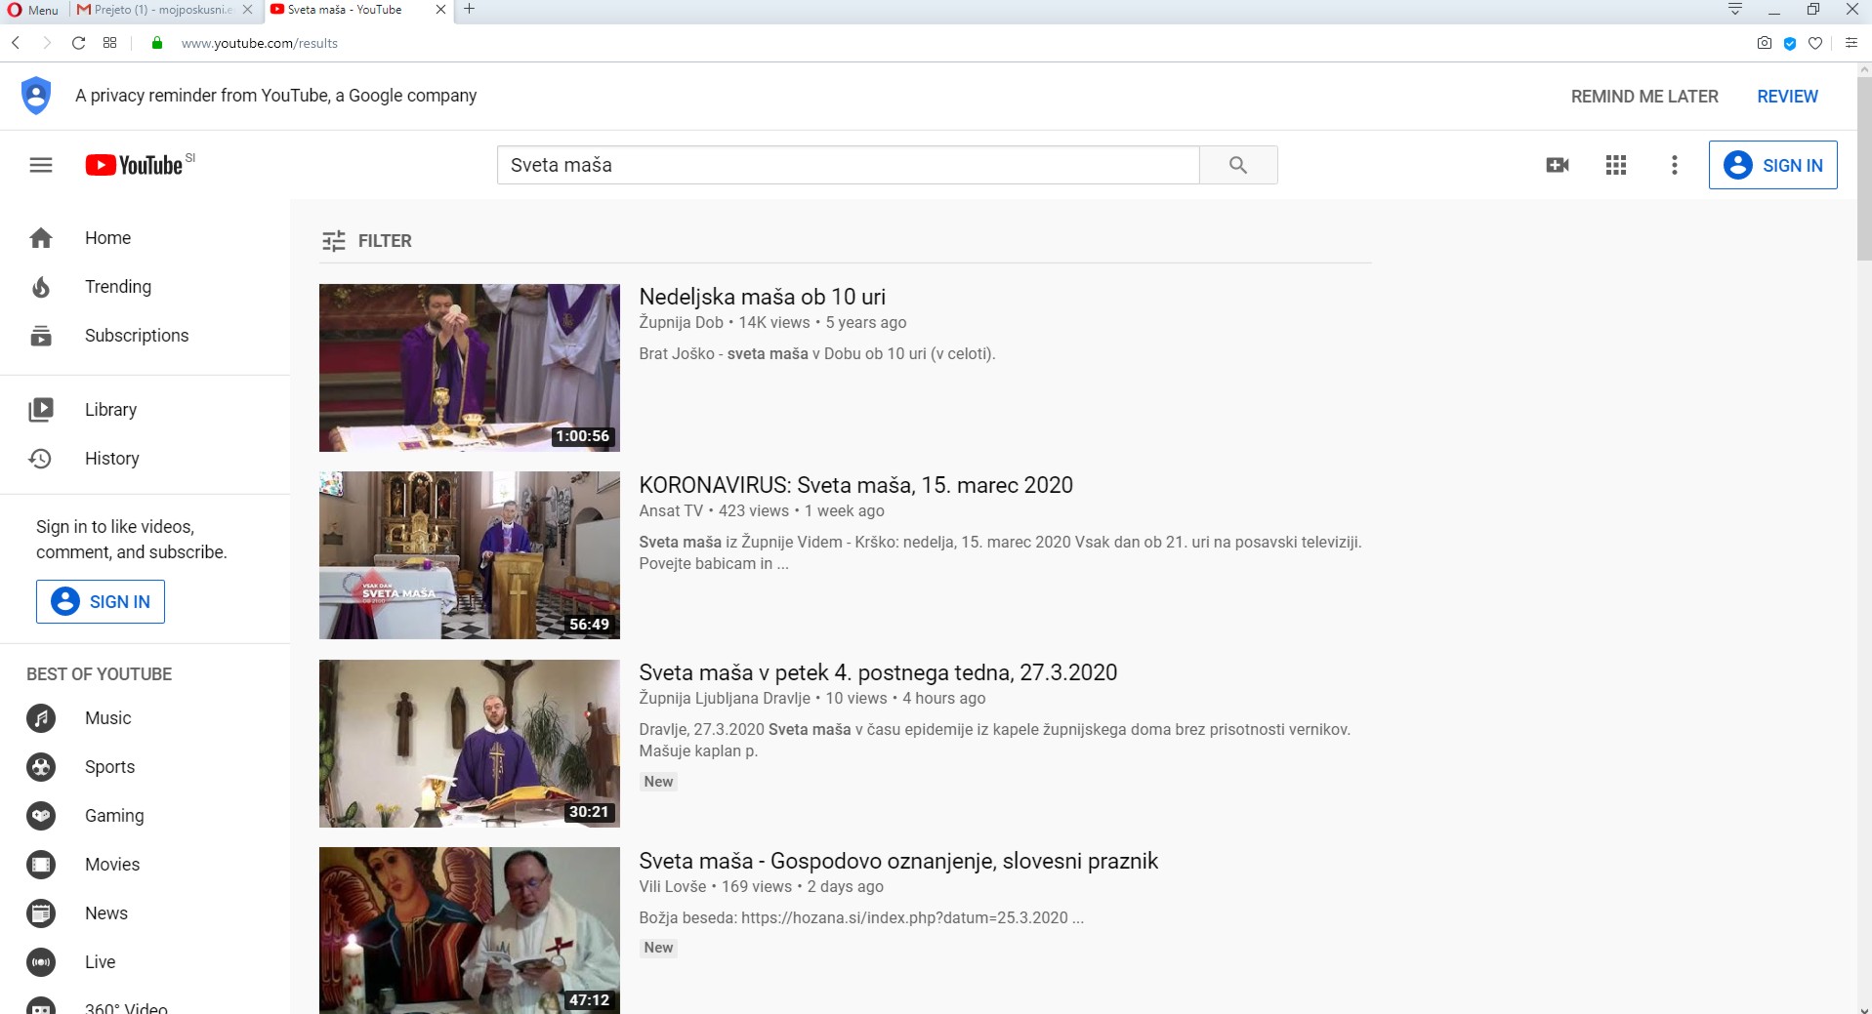Screen dimensions: 1872x1014
Task: Open the Opera Menu button
Action: click(x=33, y=10)
